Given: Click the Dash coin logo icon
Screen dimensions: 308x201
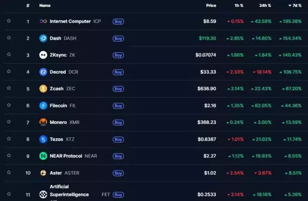Looking at the screenshot, I should [43, 38].
